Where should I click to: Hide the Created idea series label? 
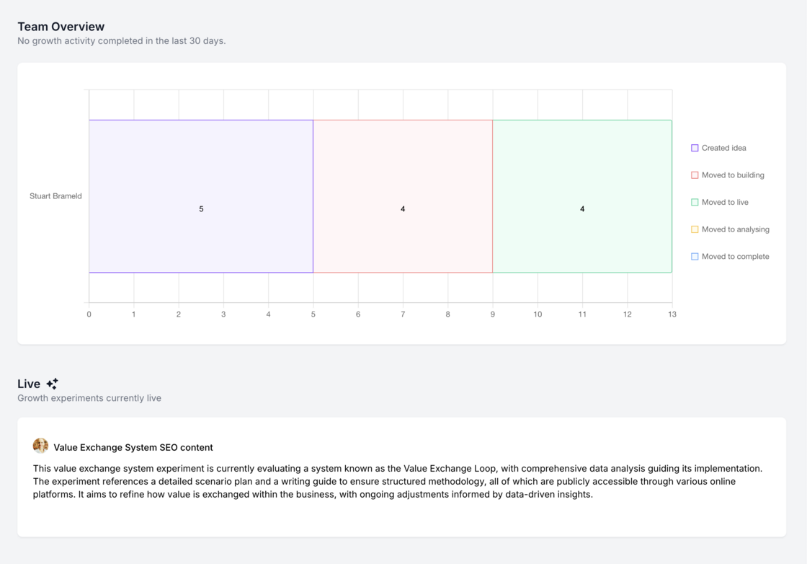[723, 148]
